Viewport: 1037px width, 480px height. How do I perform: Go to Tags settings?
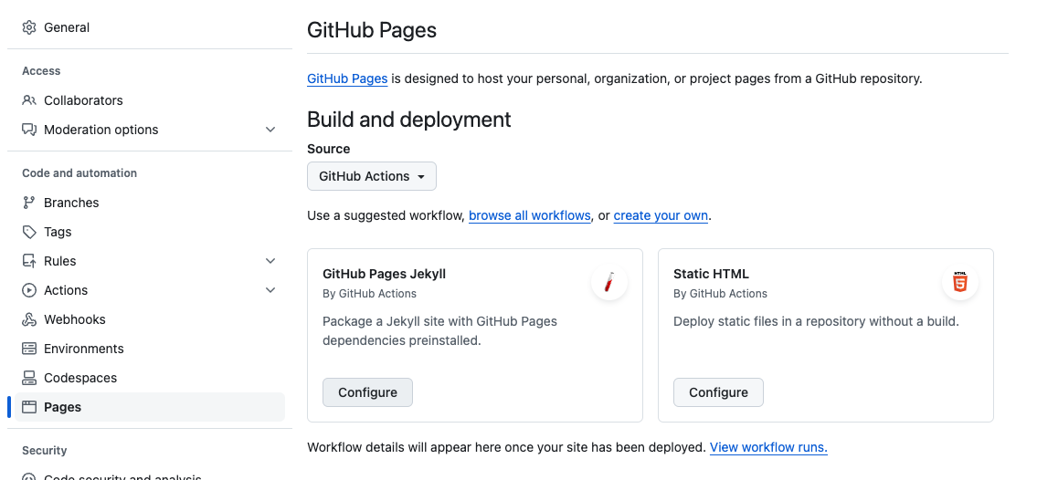tap(150, 232)
